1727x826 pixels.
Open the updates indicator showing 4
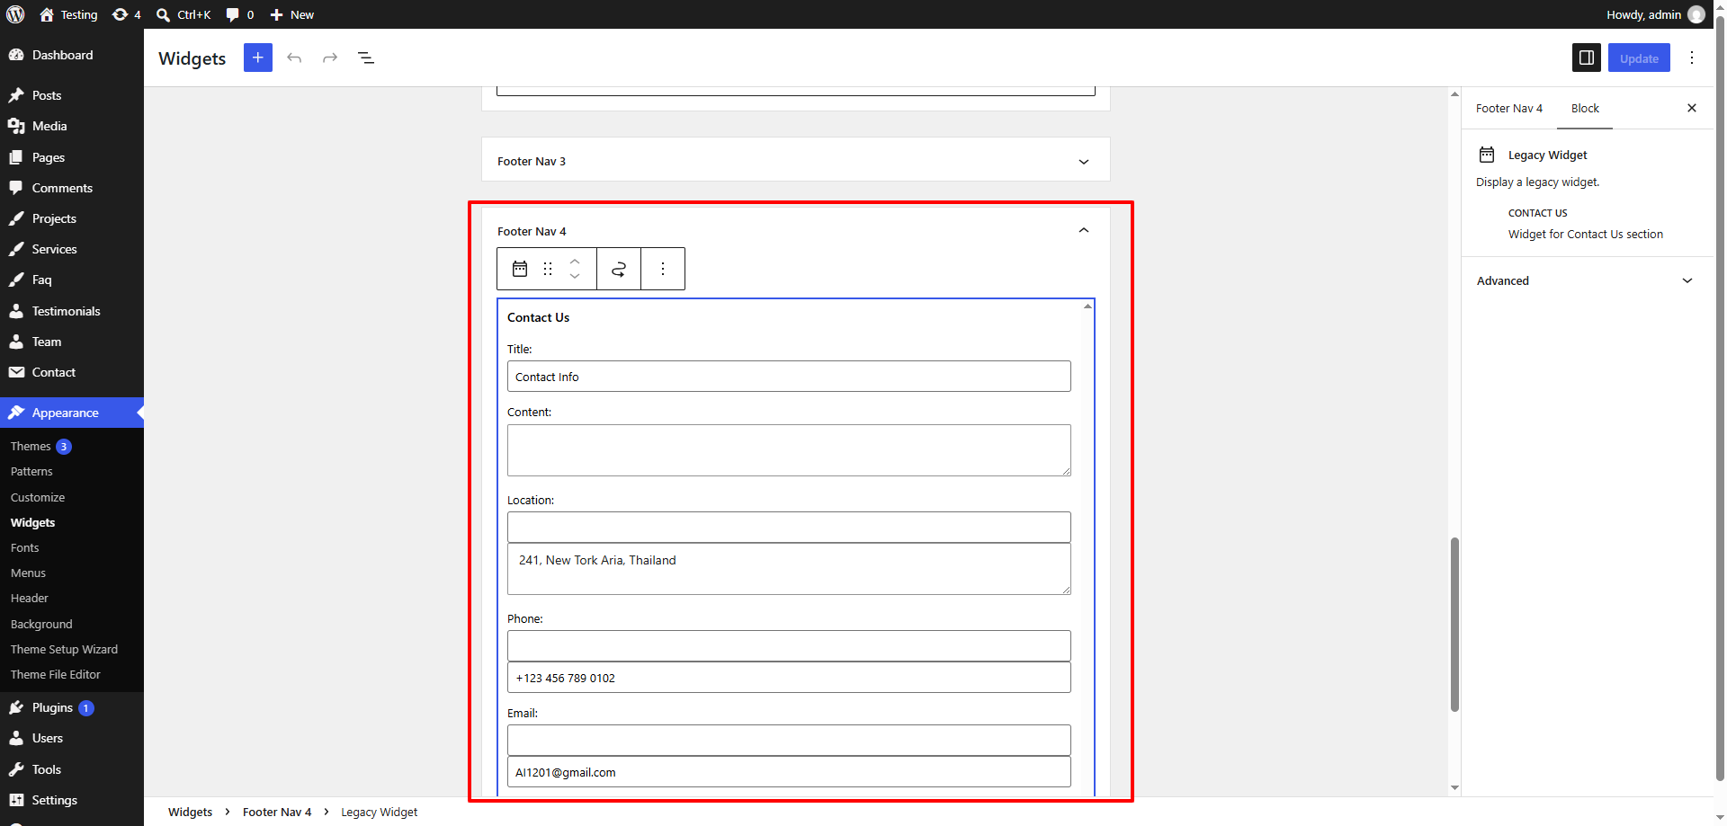click(126, 14)
